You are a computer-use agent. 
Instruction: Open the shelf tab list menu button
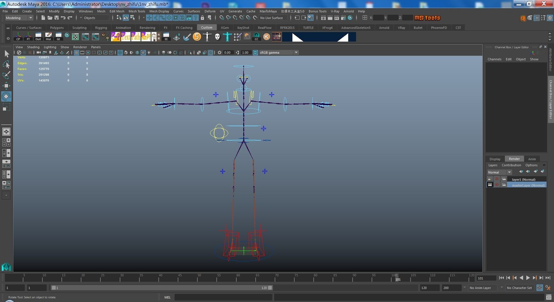(x=8, y=28)
